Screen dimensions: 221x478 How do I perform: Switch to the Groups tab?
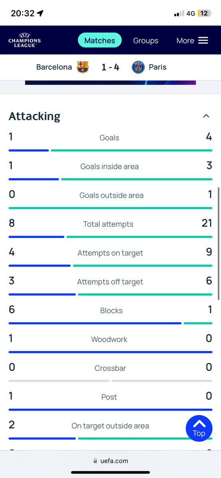click(x=146, y=41)
